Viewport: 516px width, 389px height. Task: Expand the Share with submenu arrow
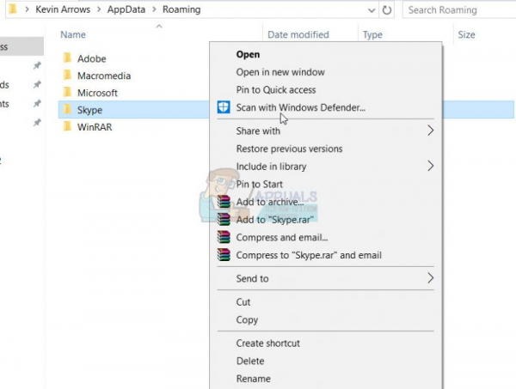[431, 131]
